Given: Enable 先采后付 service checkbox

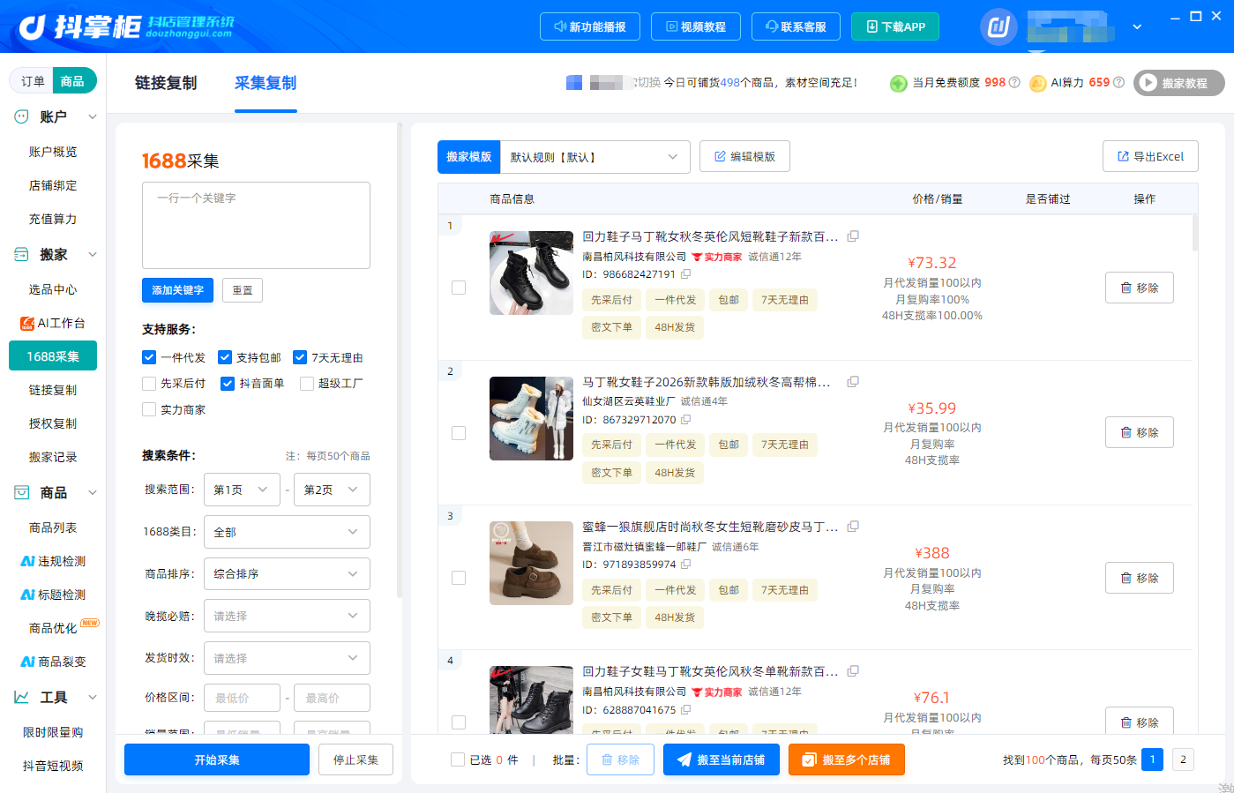Looking at the screenshot, I should [x=149, y=384].
